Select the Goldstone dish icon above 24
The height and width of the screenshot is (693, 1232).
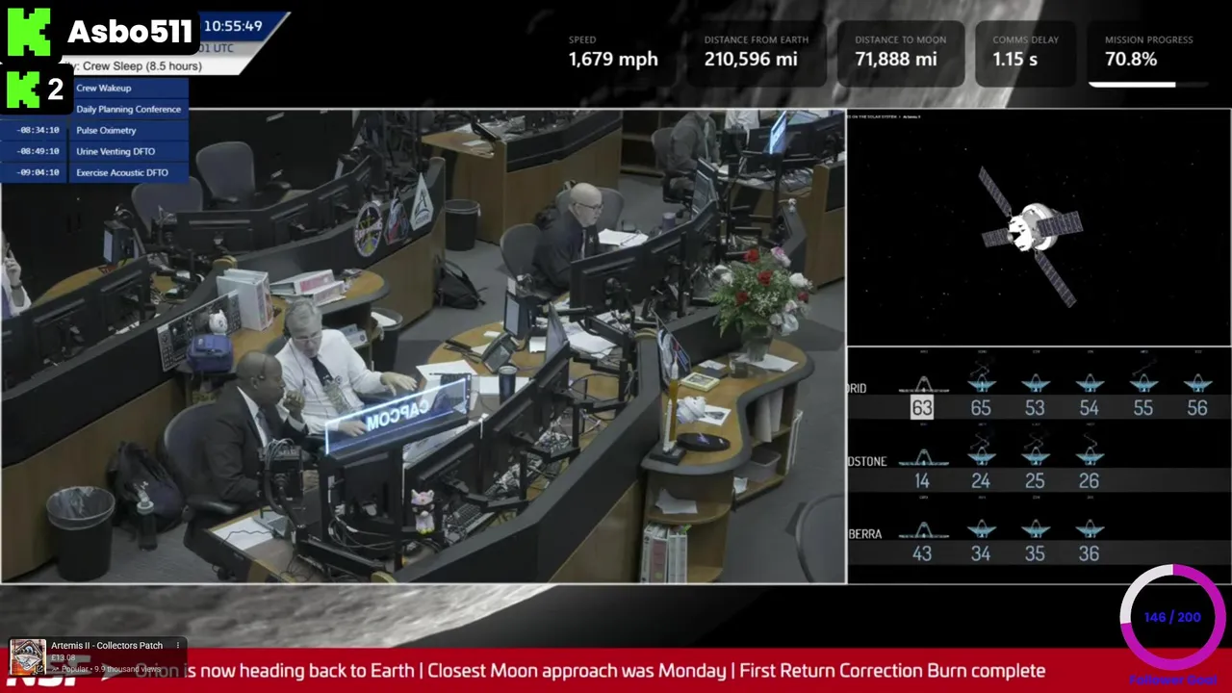(x=981, y=454)
